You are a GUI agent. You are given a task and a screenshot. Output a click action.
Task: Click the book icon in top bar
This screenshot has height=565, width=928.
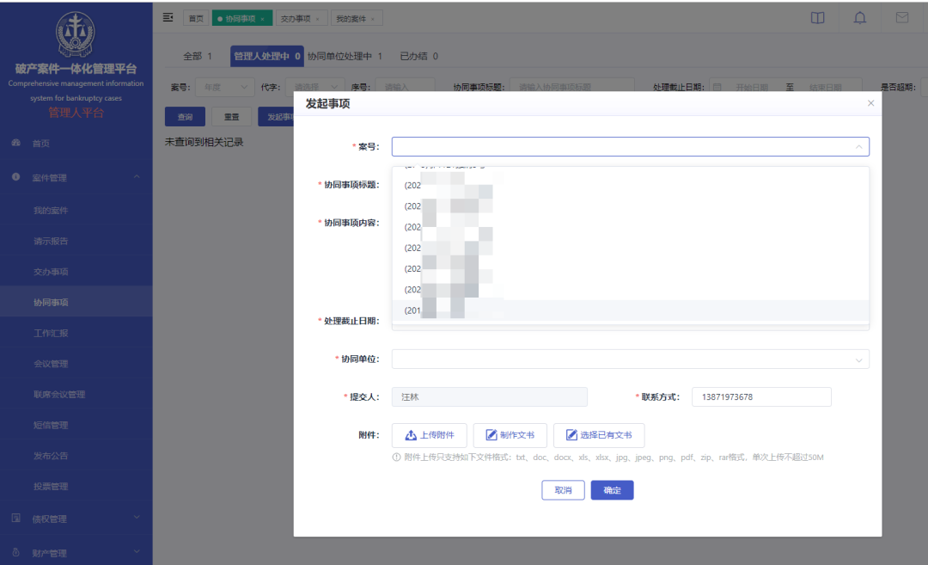coord(818,18)
